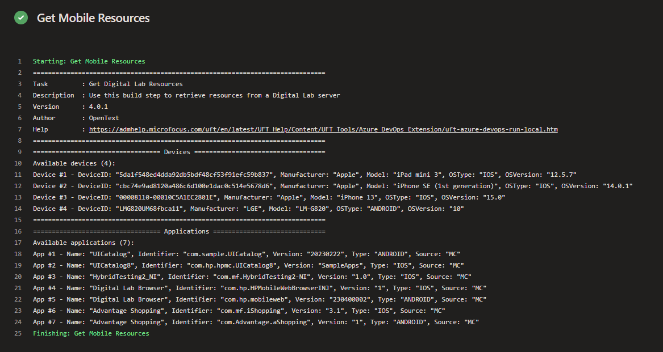Click line number 25 in the gutter
The image size is (663, 352).
pyautogui.click(x=18, y=333)
